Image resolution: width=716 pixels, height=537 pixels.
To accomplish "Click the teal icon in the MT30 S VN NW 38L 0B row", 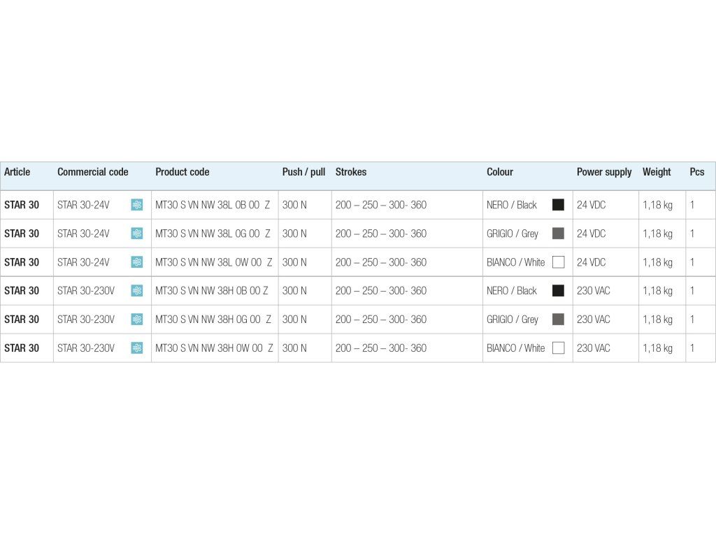I will (x=137, y=205).
